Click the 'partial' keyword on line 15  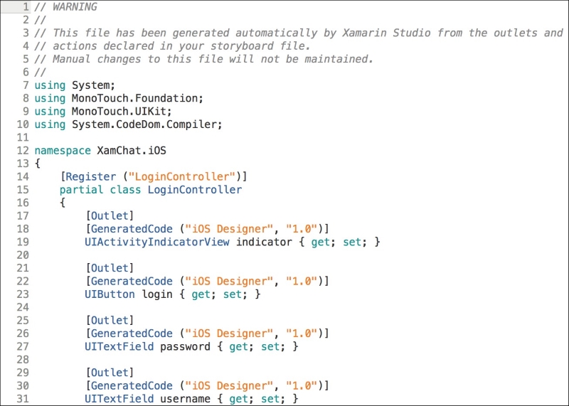click(x=81, y=190)
